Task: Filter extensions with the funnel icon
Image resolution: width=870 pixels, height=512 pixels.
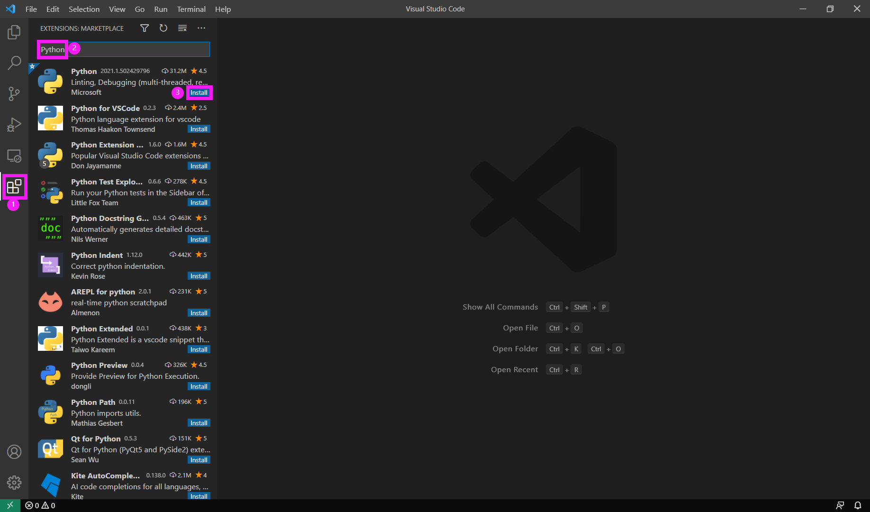Action: (145, 28)
